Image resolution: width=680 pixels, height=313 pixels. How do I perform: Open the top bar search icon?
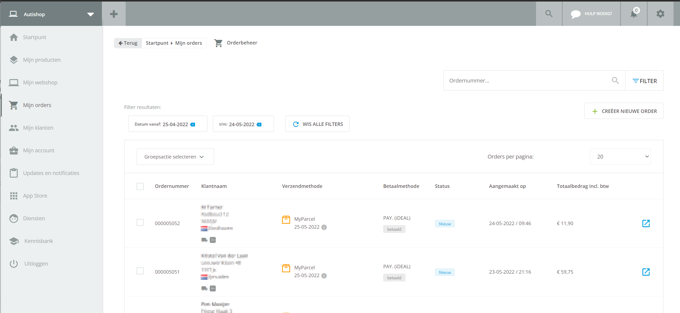[549, 14]
